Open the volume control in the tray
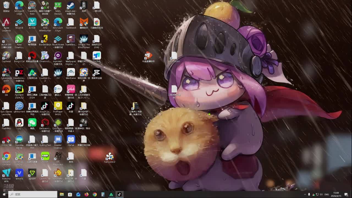 point(321,194)
